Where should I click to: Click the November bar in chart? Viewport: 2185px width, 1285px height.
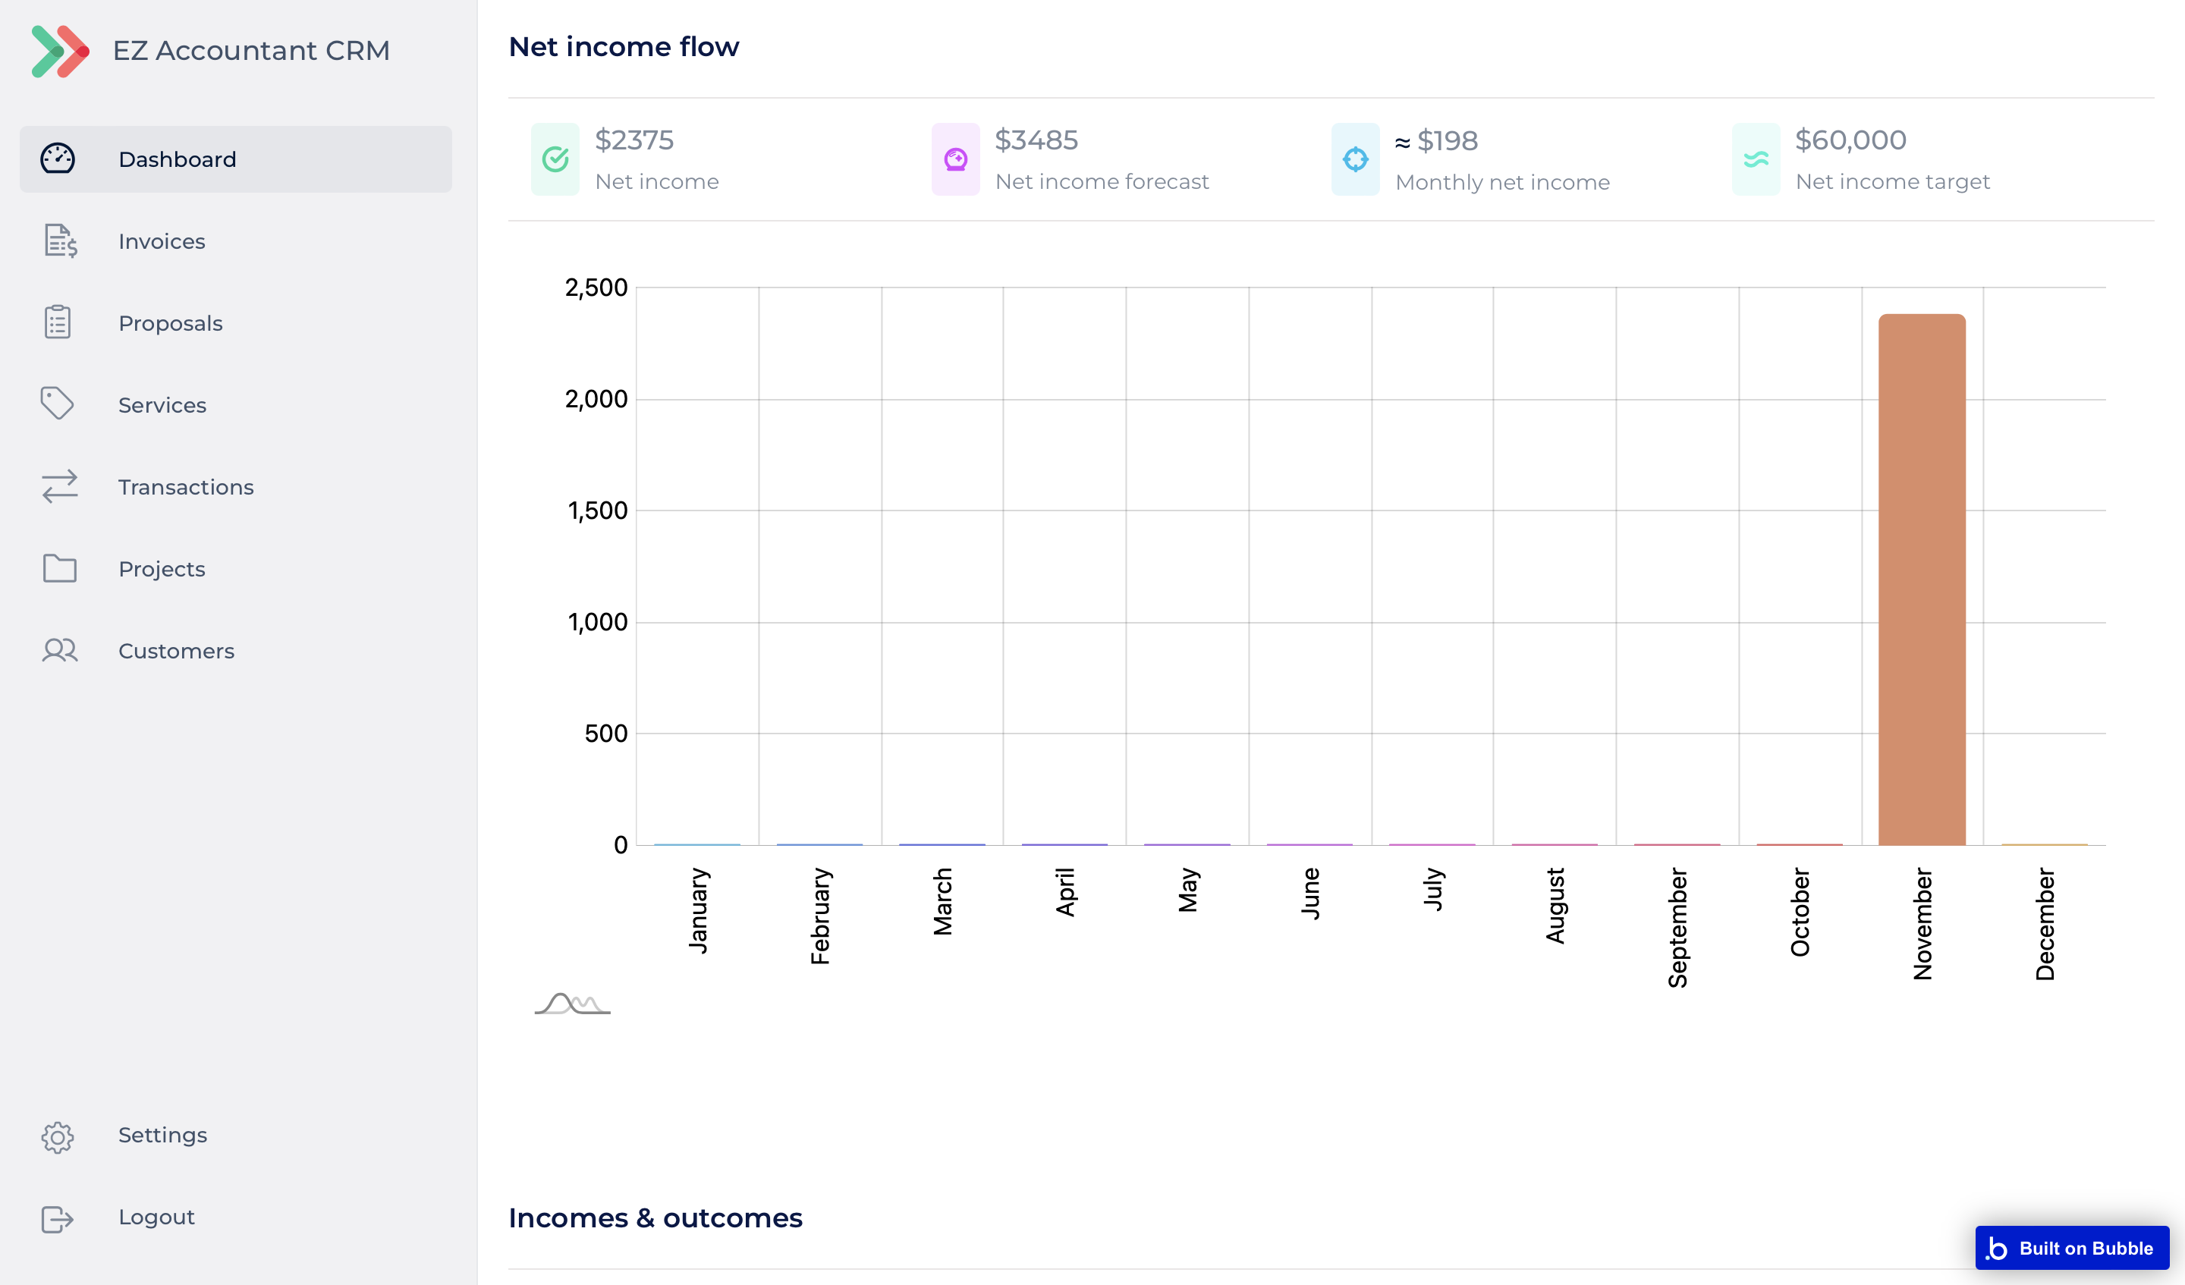[x=1922, y=580]
